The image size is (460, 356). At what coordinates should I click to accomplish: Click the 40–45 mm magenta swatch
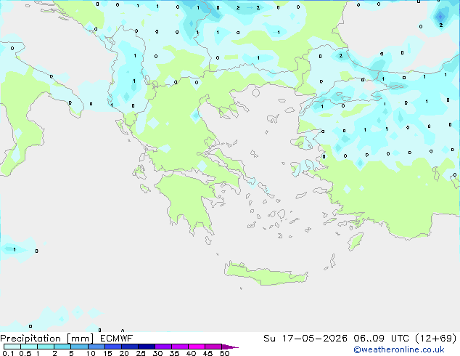[197, 347]
